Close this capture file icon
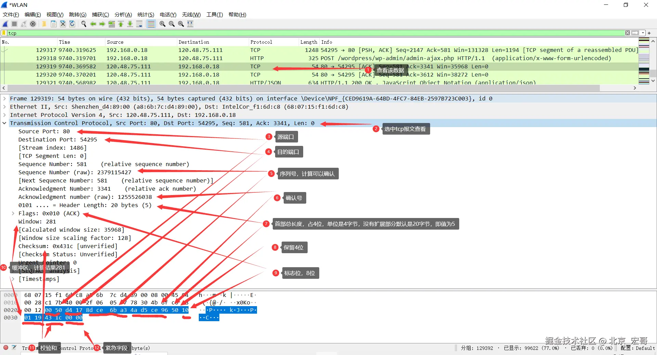The height and width of the screenshot is (355, 657). [x=63, y=24]
